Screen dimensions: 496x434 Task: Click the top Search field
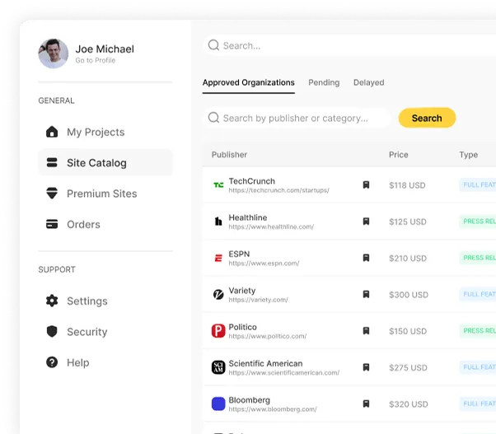tap(349, 45)
